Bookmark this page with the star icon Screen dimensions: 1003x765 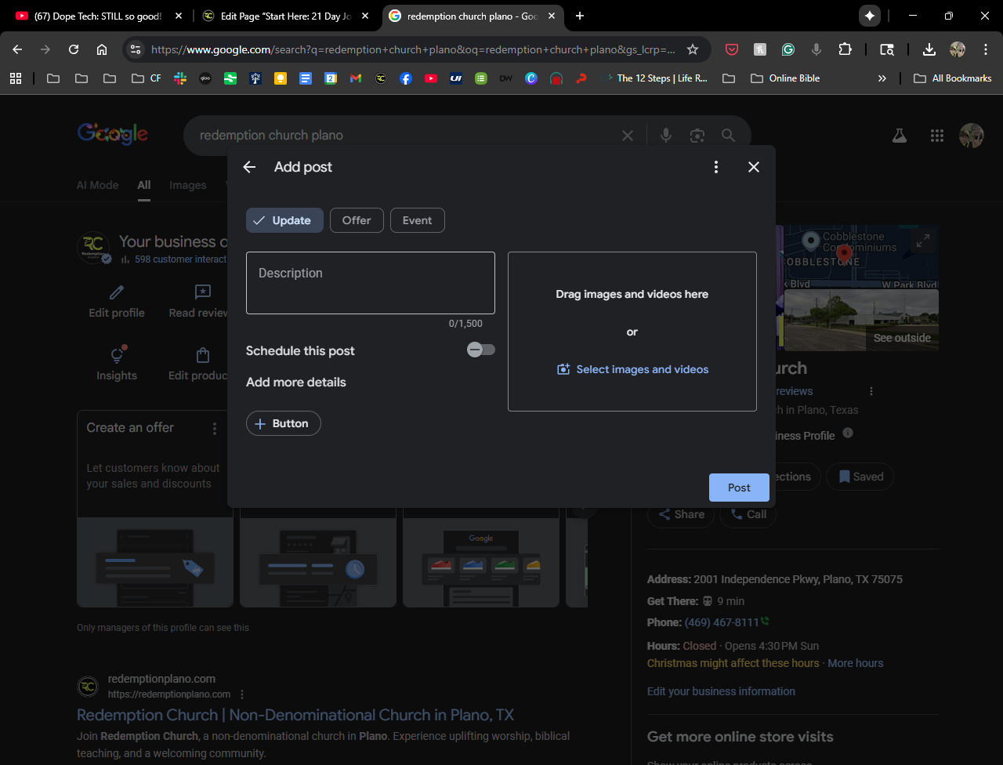(693, 49)
